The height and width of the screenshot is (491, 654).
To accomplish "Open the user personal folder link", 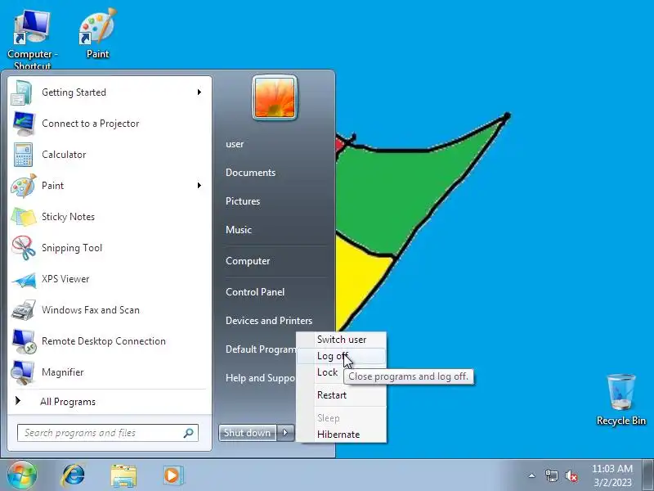I will pos(235,144).
